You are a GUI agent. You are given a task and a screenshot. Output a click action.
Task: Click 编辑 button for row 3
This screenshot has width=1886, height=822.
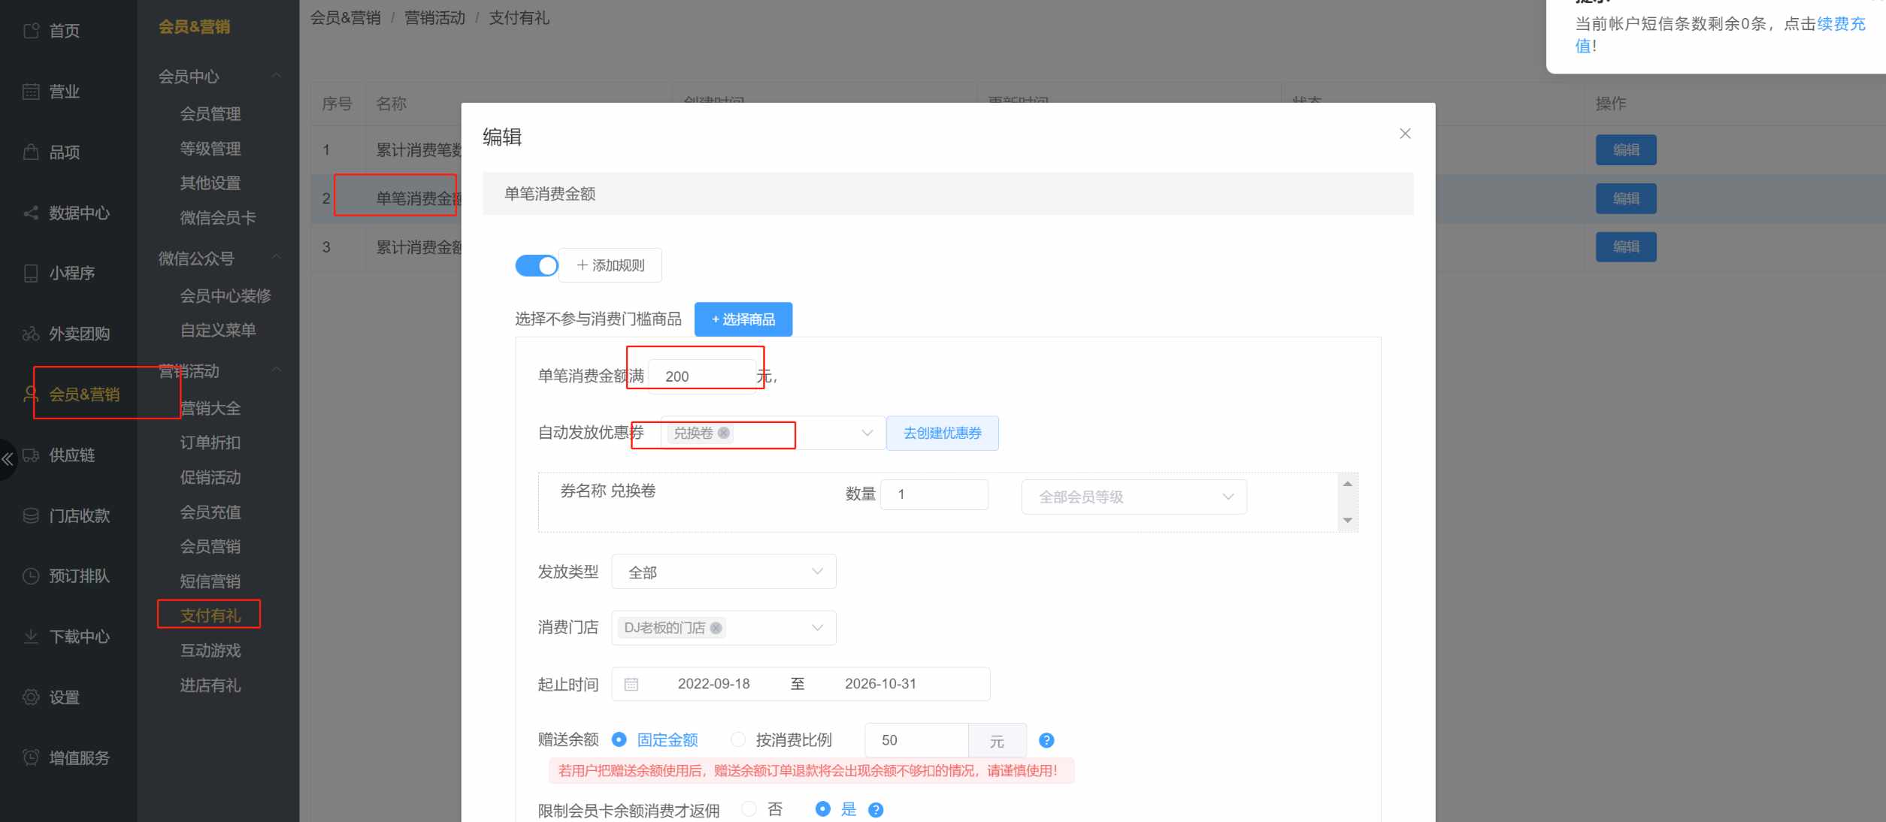click(x=1626, y=246)
